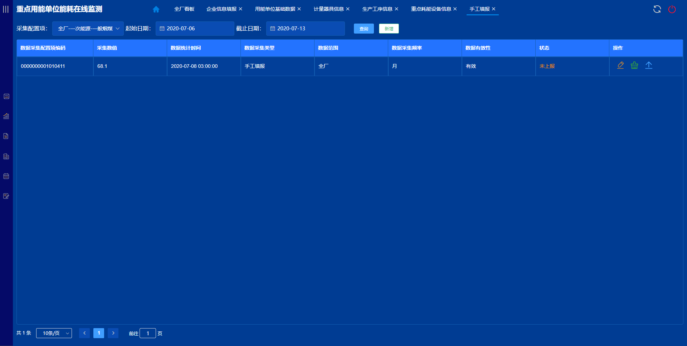Close the 生产工序信息 tab
The width and height of the screenshot is (687, 346).
point(396,9)
